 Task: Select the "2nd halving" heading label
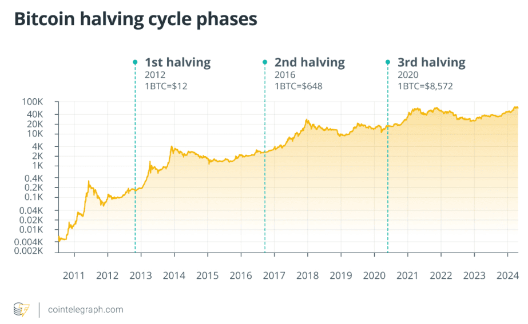309,62
